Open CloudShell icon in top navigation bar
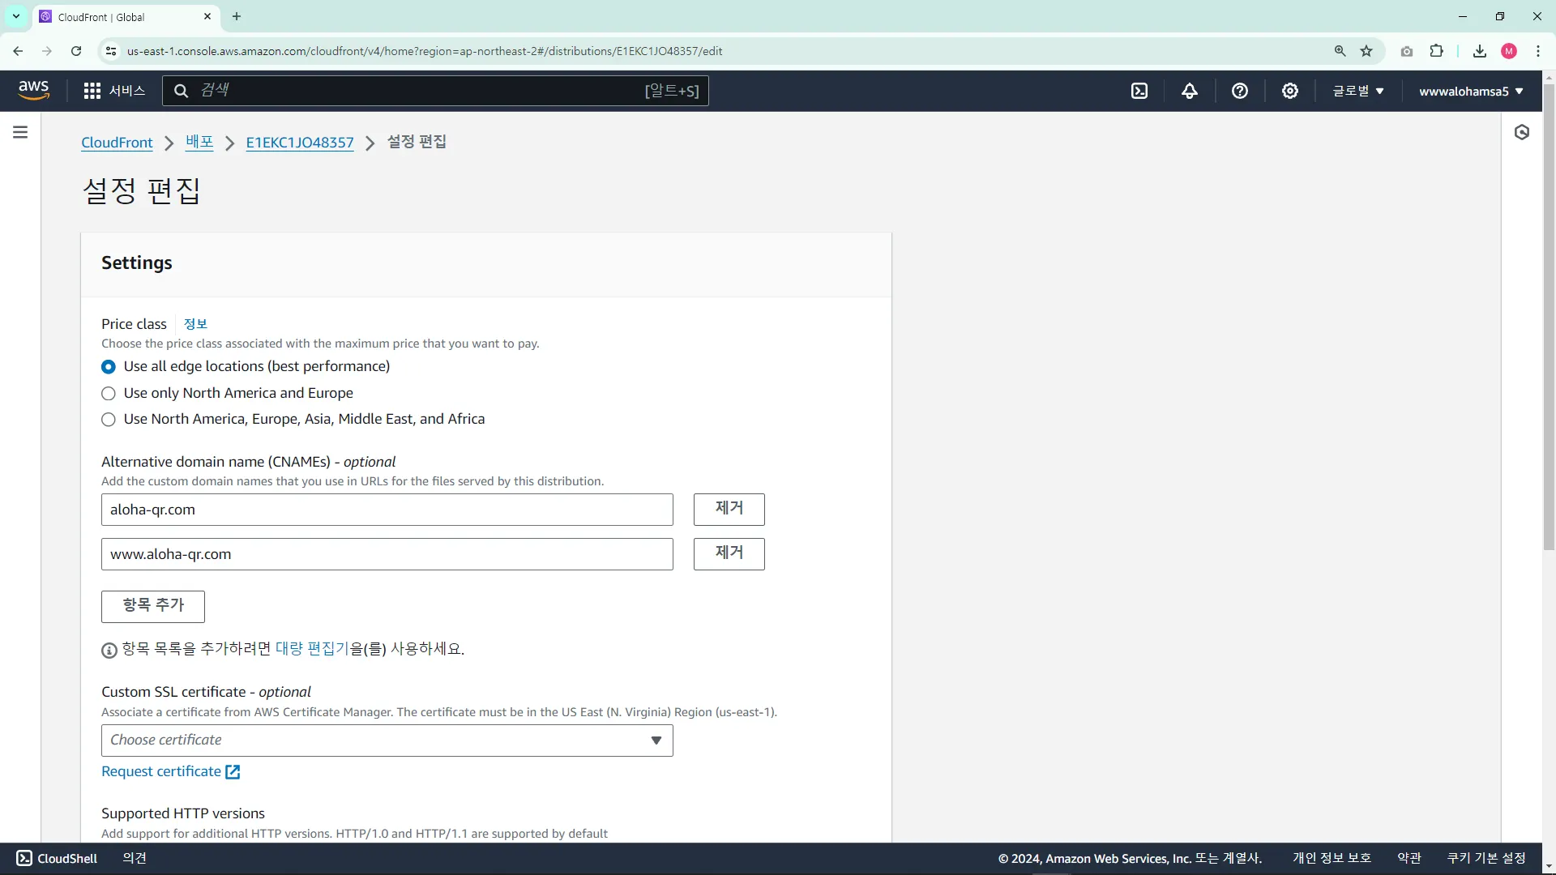The height and width of the screenshot is (875, 1556). pos(1139,91)
